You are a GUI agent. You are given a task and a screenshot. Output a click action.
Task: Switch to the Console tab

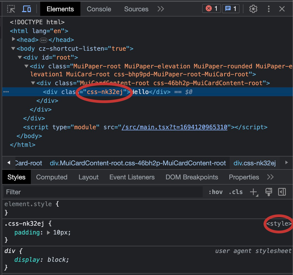click(99, 9)
